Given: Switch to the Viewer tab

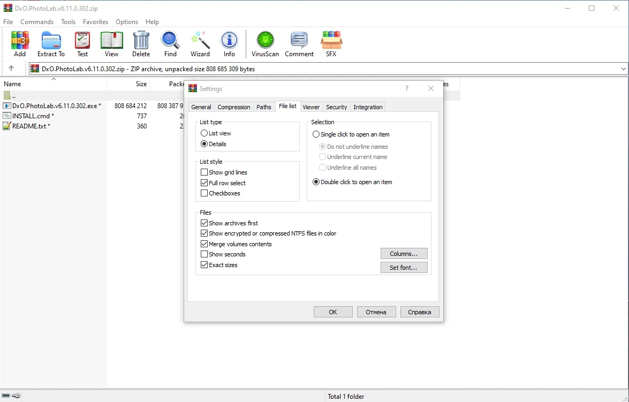Looking at the screenshot, I should [311, 107].
